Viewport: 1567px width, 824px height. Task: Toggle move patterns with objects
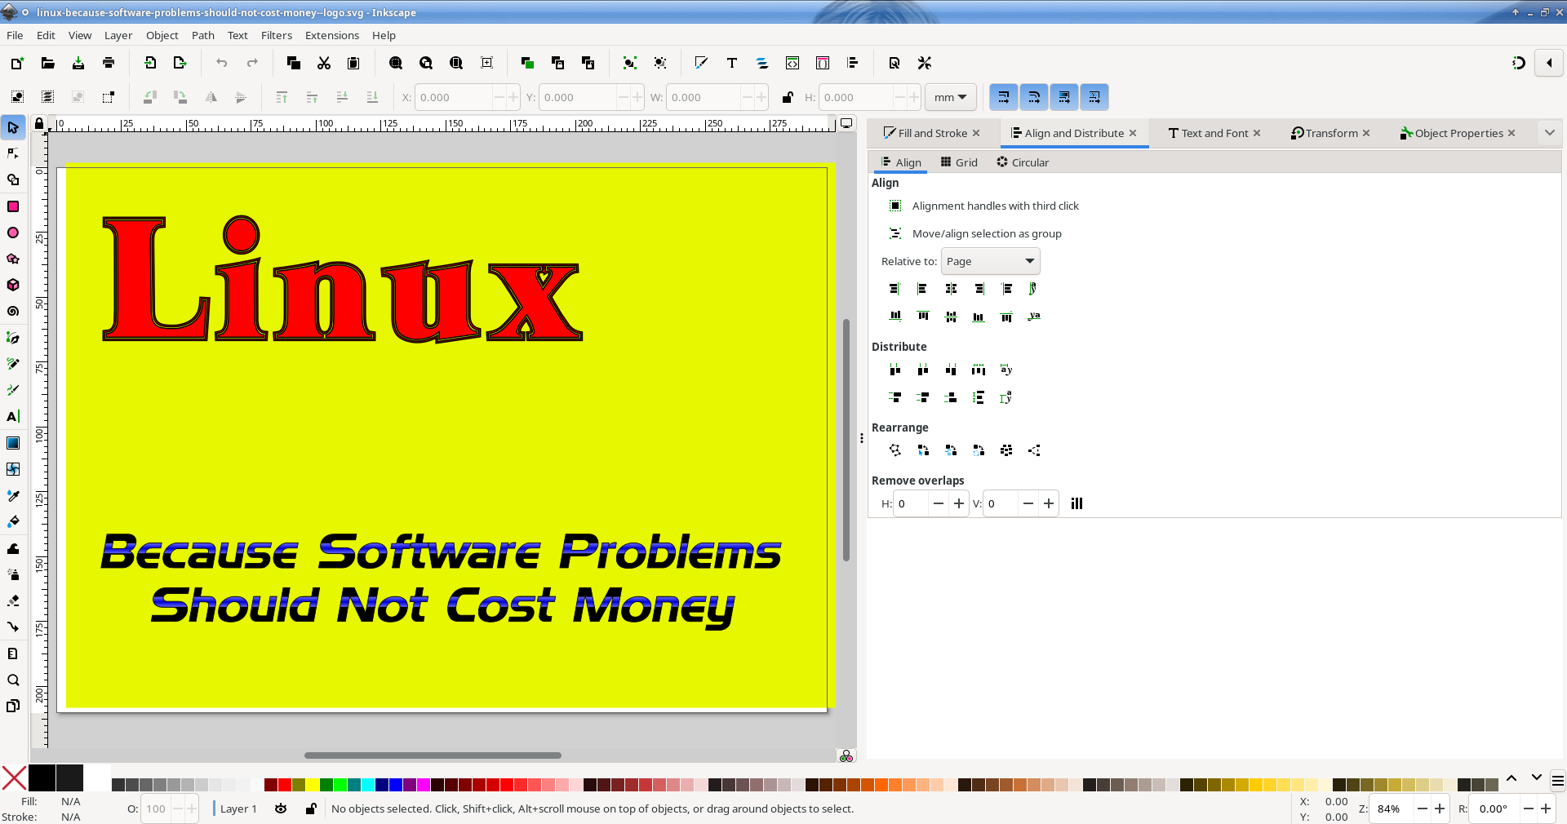(1094, 97)
